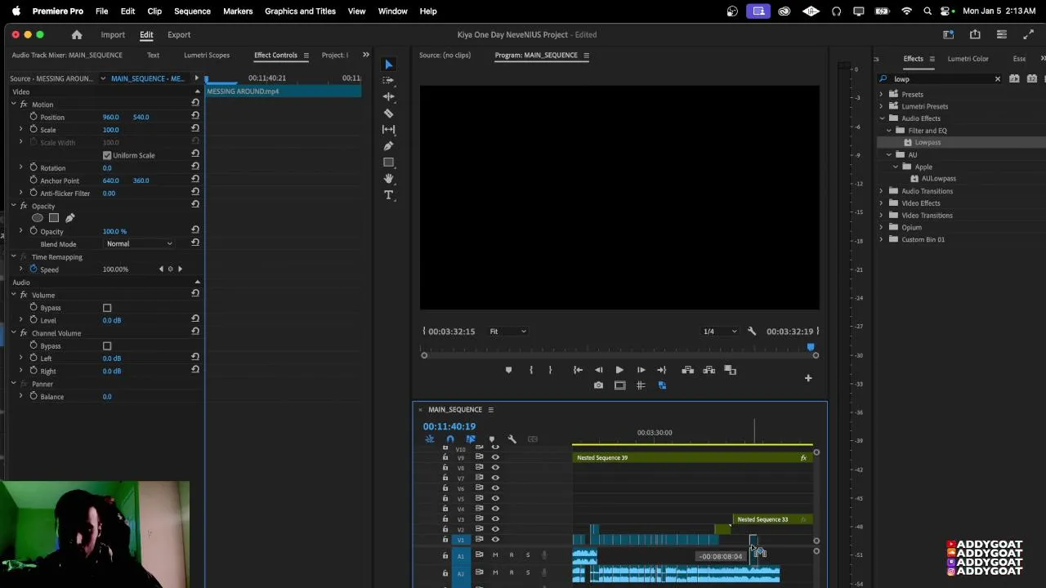Expand the Rotation parameter
The image size is (1046, 588).
21,167
